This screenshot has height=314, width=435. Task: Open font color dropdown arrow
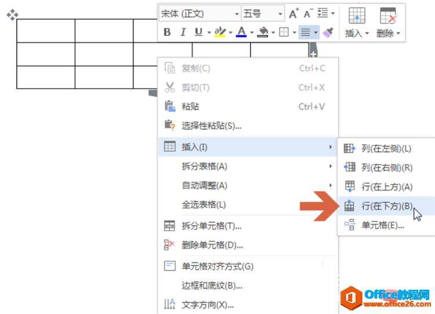252,32
